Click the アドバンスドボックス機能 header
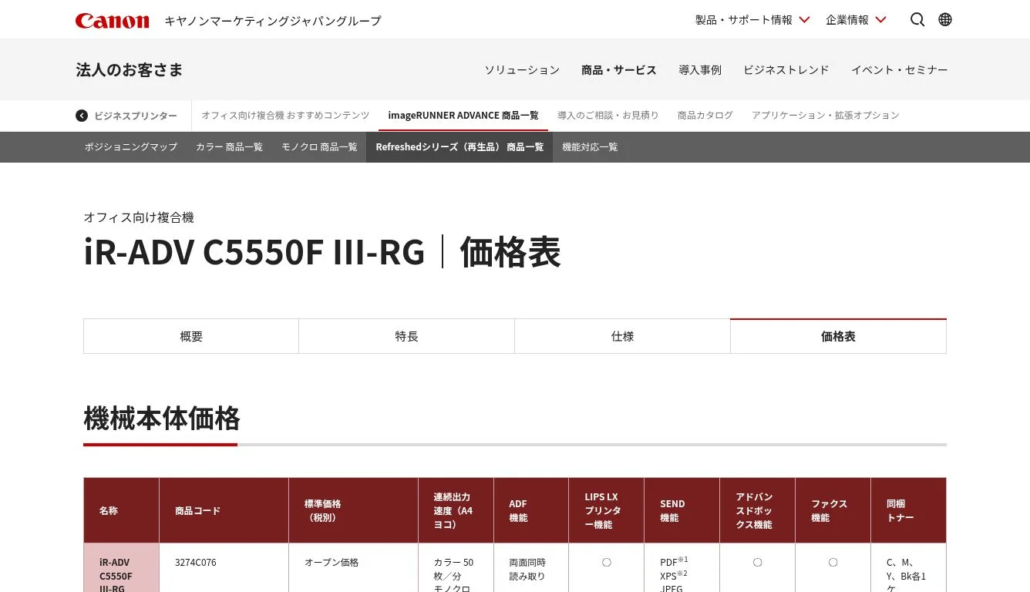 pos(758,510)
